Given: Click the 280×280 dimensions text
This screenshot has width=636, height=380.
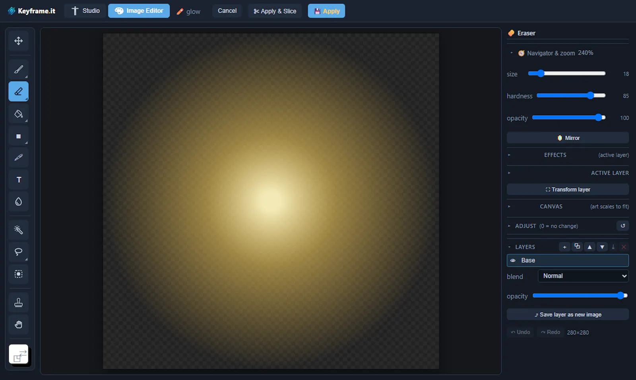Looking at the screenshot, I should pyautogui.click(x=578, y=333).
